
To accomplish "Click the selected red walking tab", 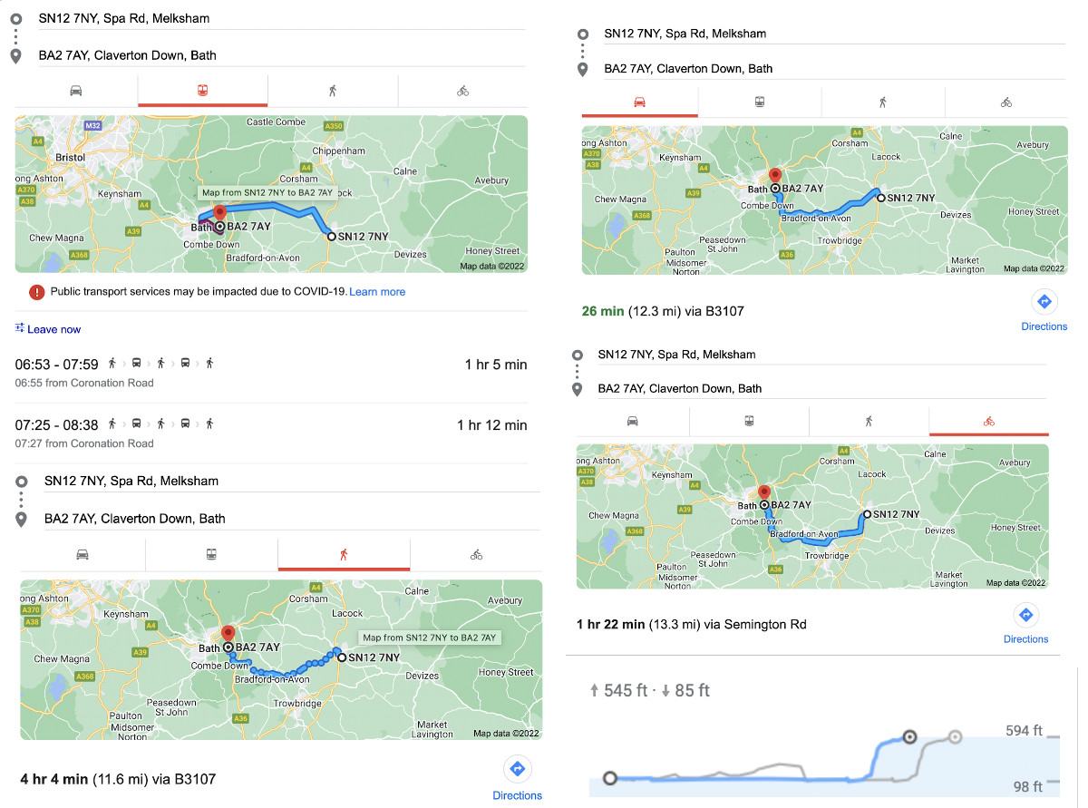I will tap(344, 554).
